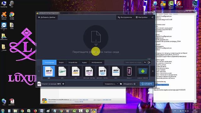This screenshot has height=113, width=201.
Task: Open the Сеть network desktop icon
Action: (4, 102)
